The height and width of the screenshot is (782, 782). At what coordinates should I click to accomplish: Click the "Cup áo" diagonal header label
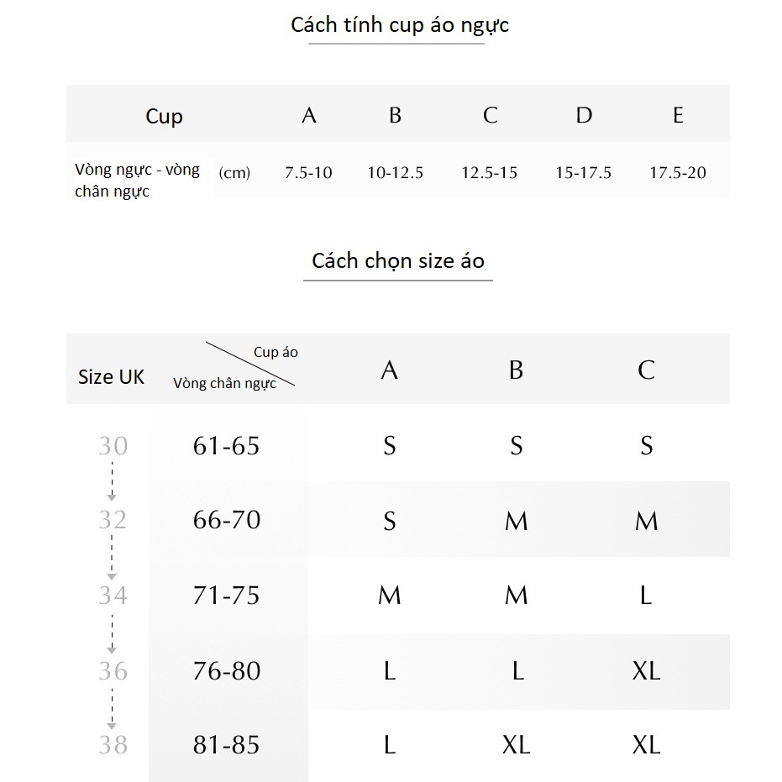click(x=276, y=352)
